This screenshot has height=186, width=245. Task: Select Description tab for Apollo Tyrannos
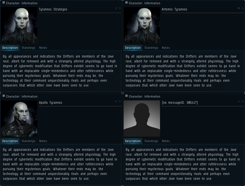click(10, 141)
